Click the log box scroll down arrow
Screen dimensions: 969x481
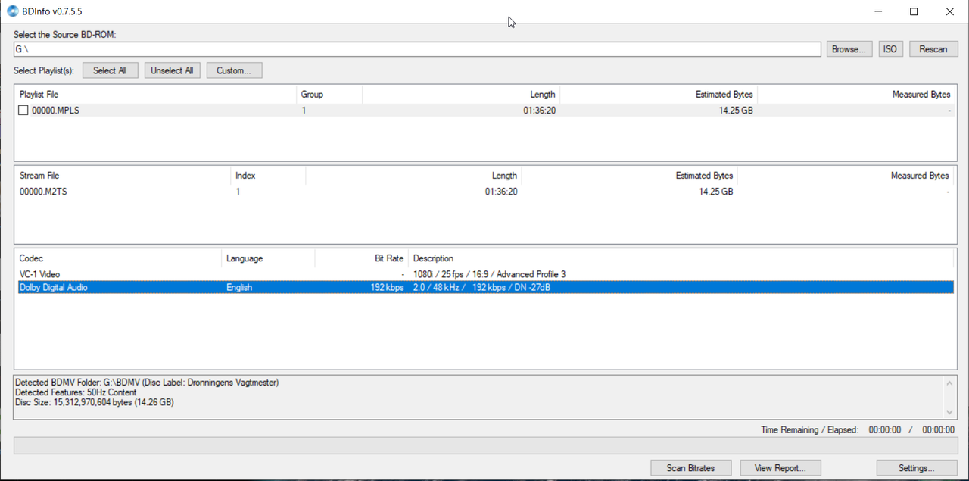(x=950, y=412)
